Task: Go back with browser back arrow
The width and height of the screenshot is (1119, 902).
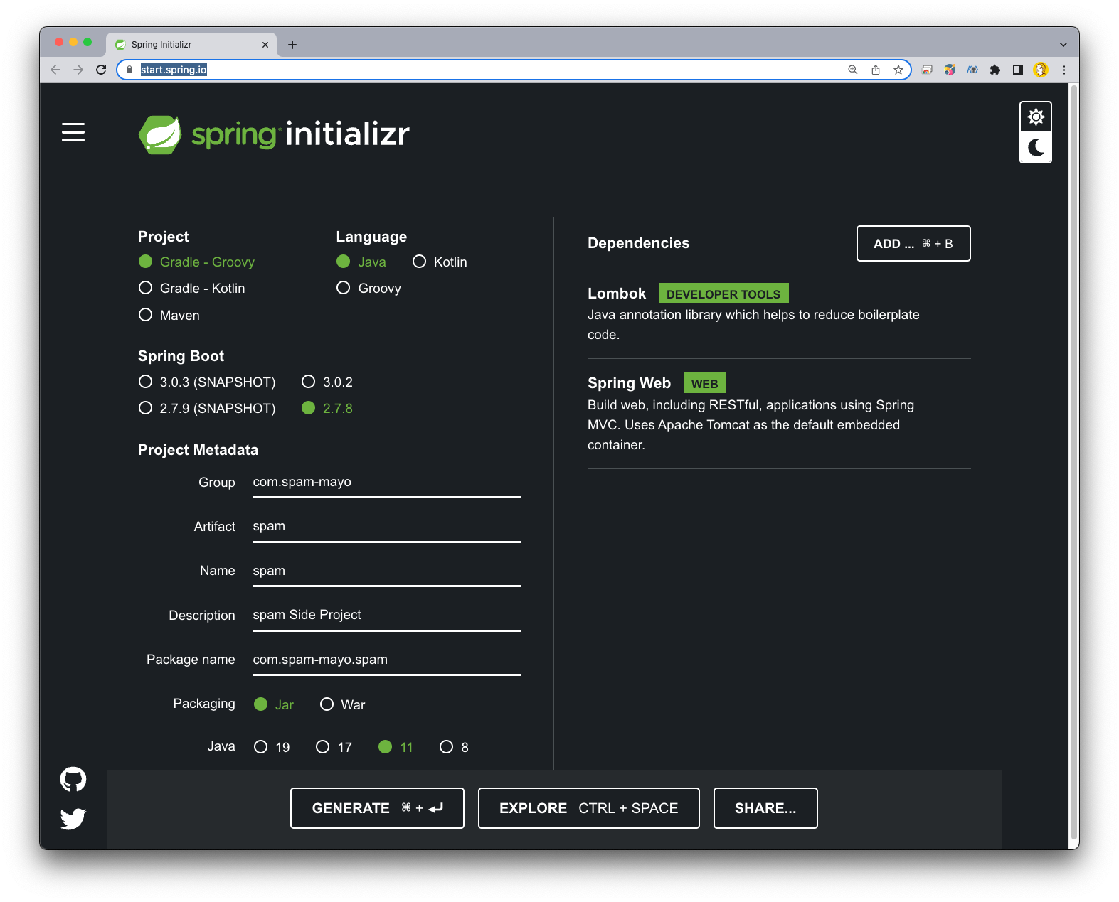Action: pos(55,70)
